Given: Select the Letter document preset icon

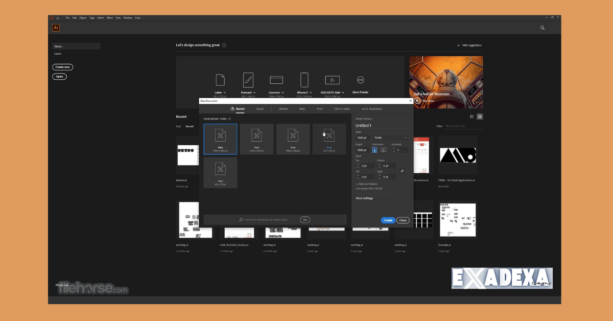Looking at the screenshot, I should pos(220,79).
